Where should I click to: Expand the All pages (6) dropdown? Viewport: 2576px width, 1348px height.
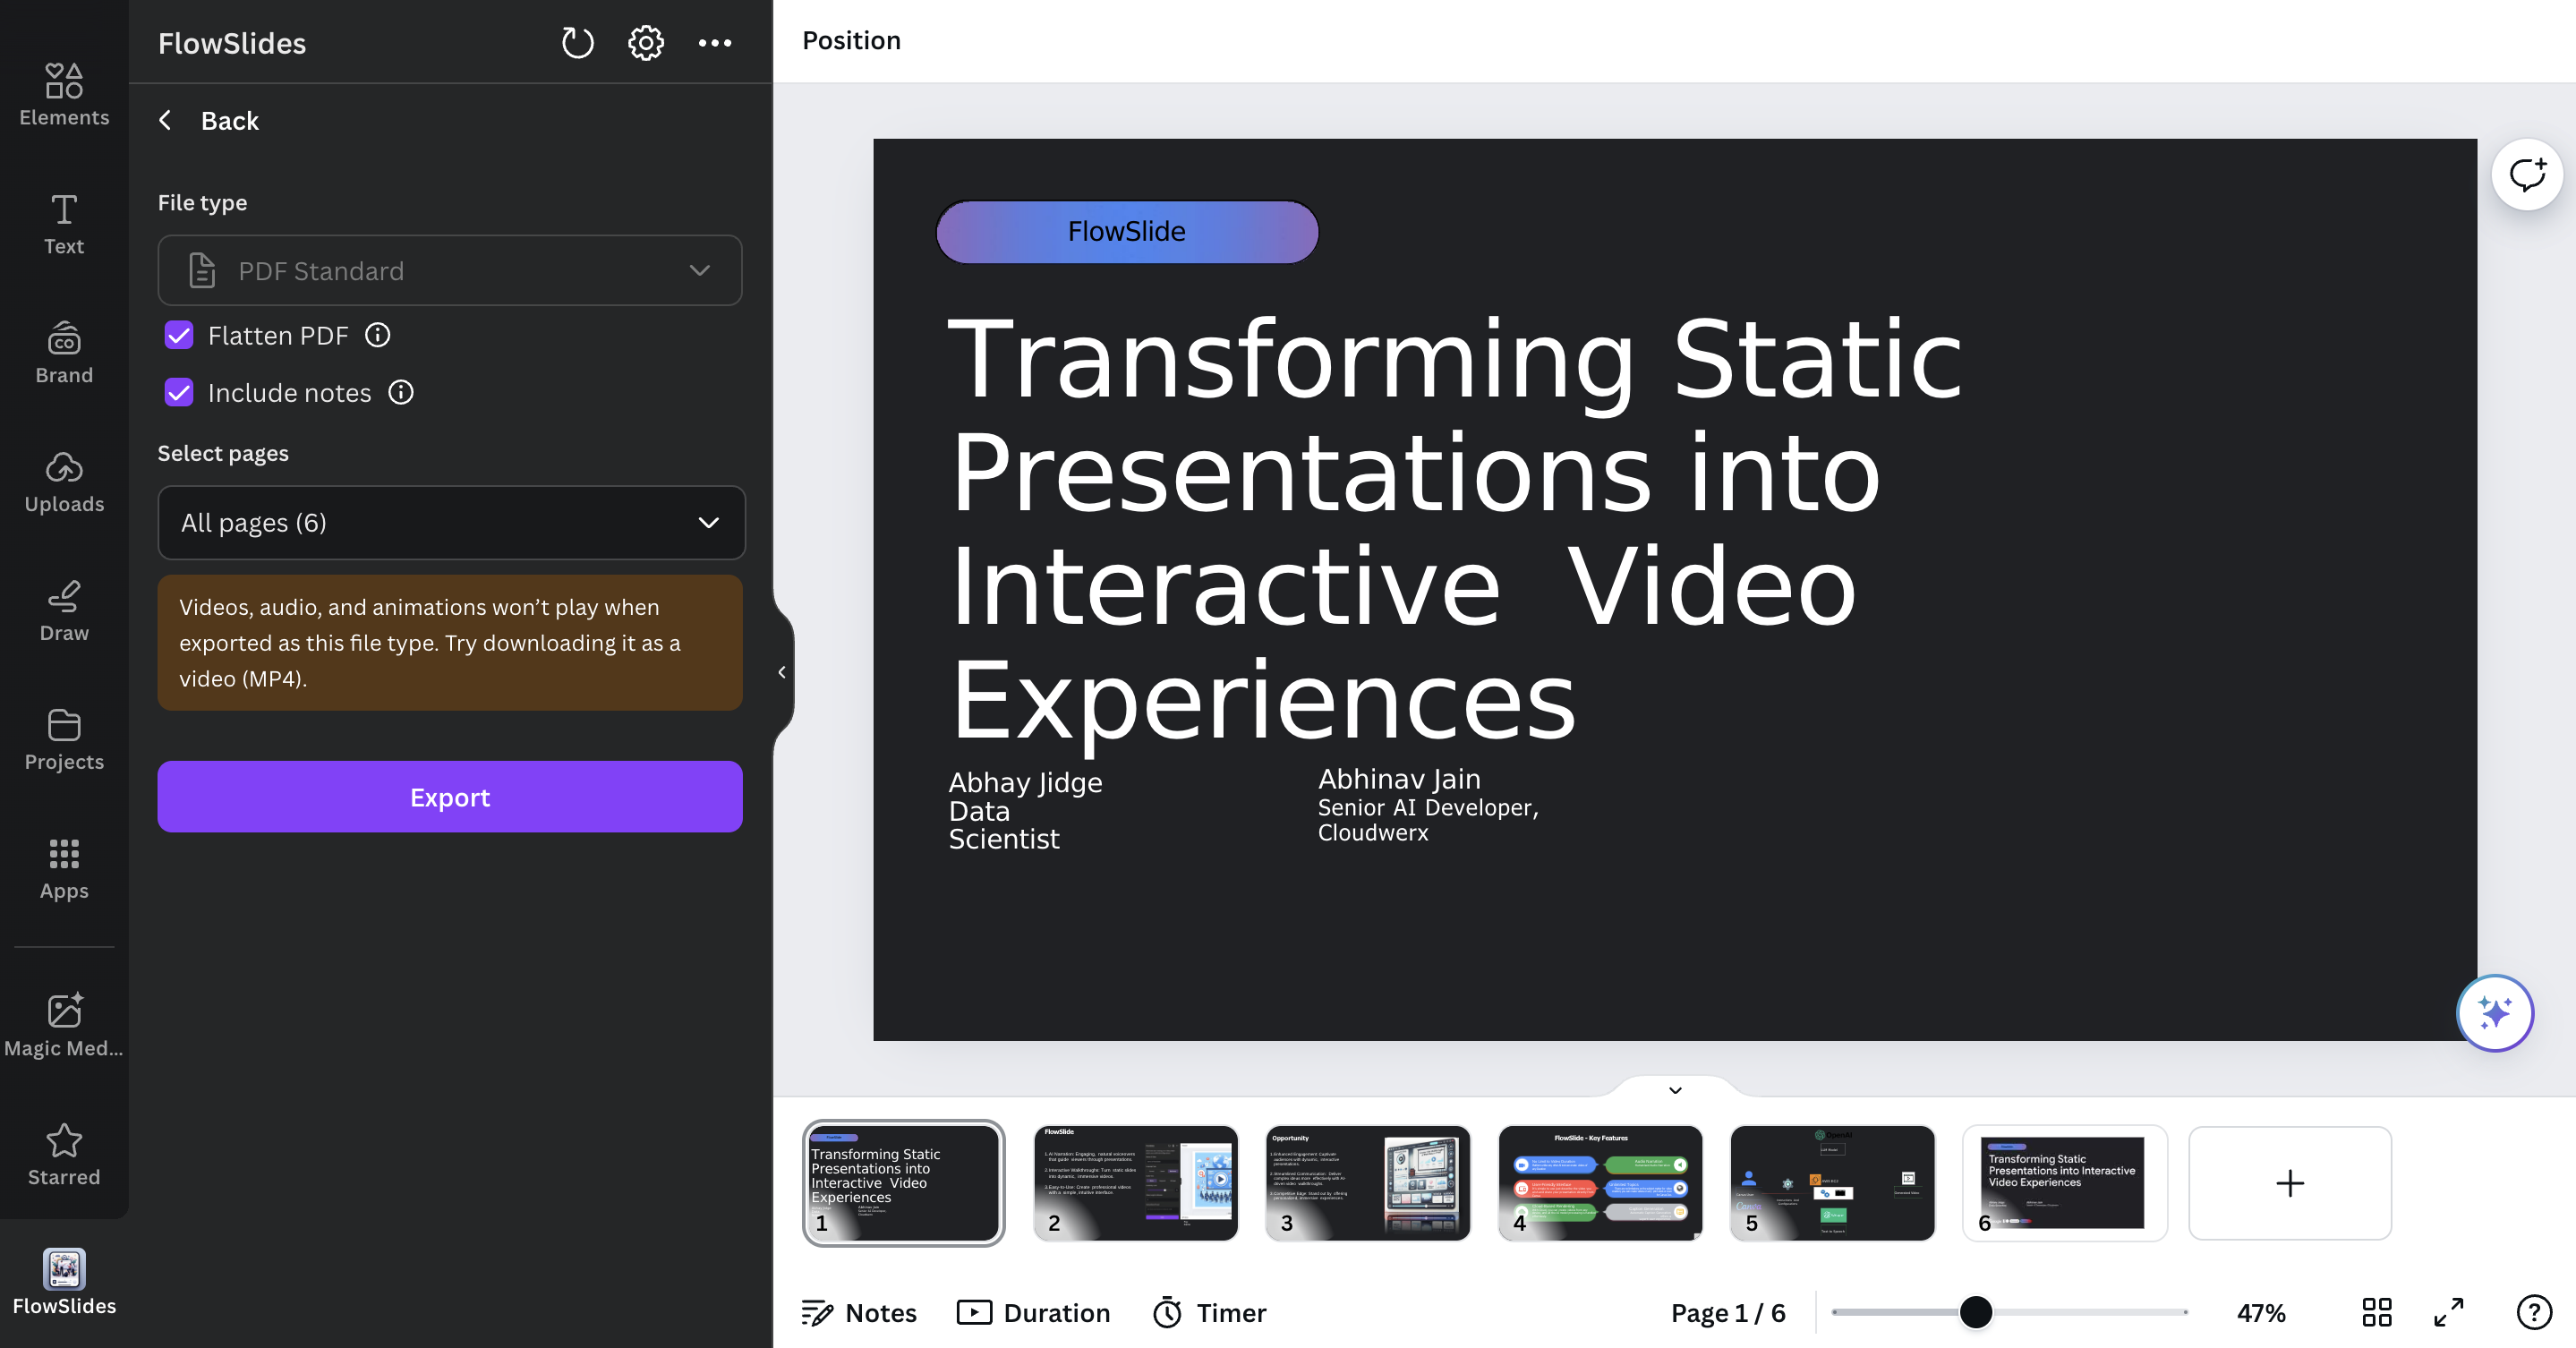451,522
